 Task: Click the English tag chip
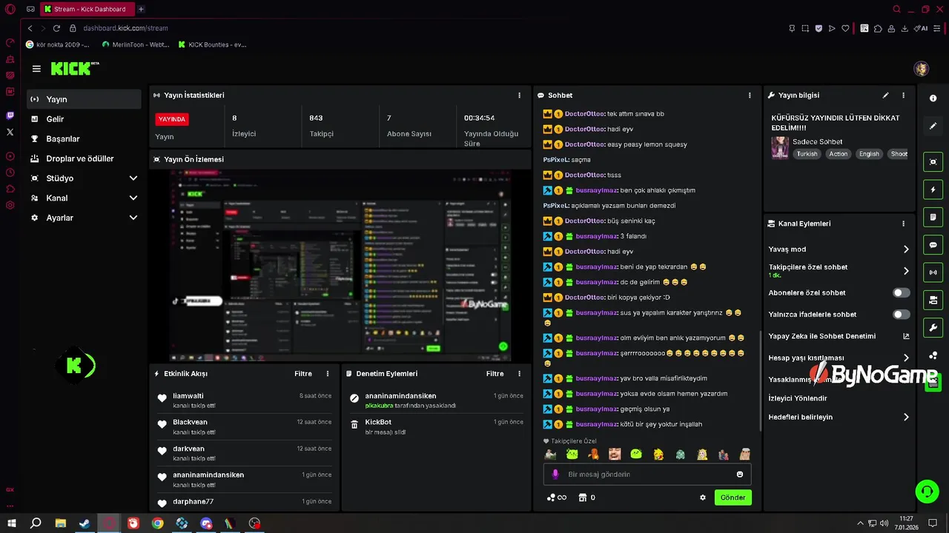(x=869, y=154)
